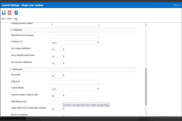The image size is (182, 121).
Task: Open the Compare To dropdown
Action: tap(75, 43)
